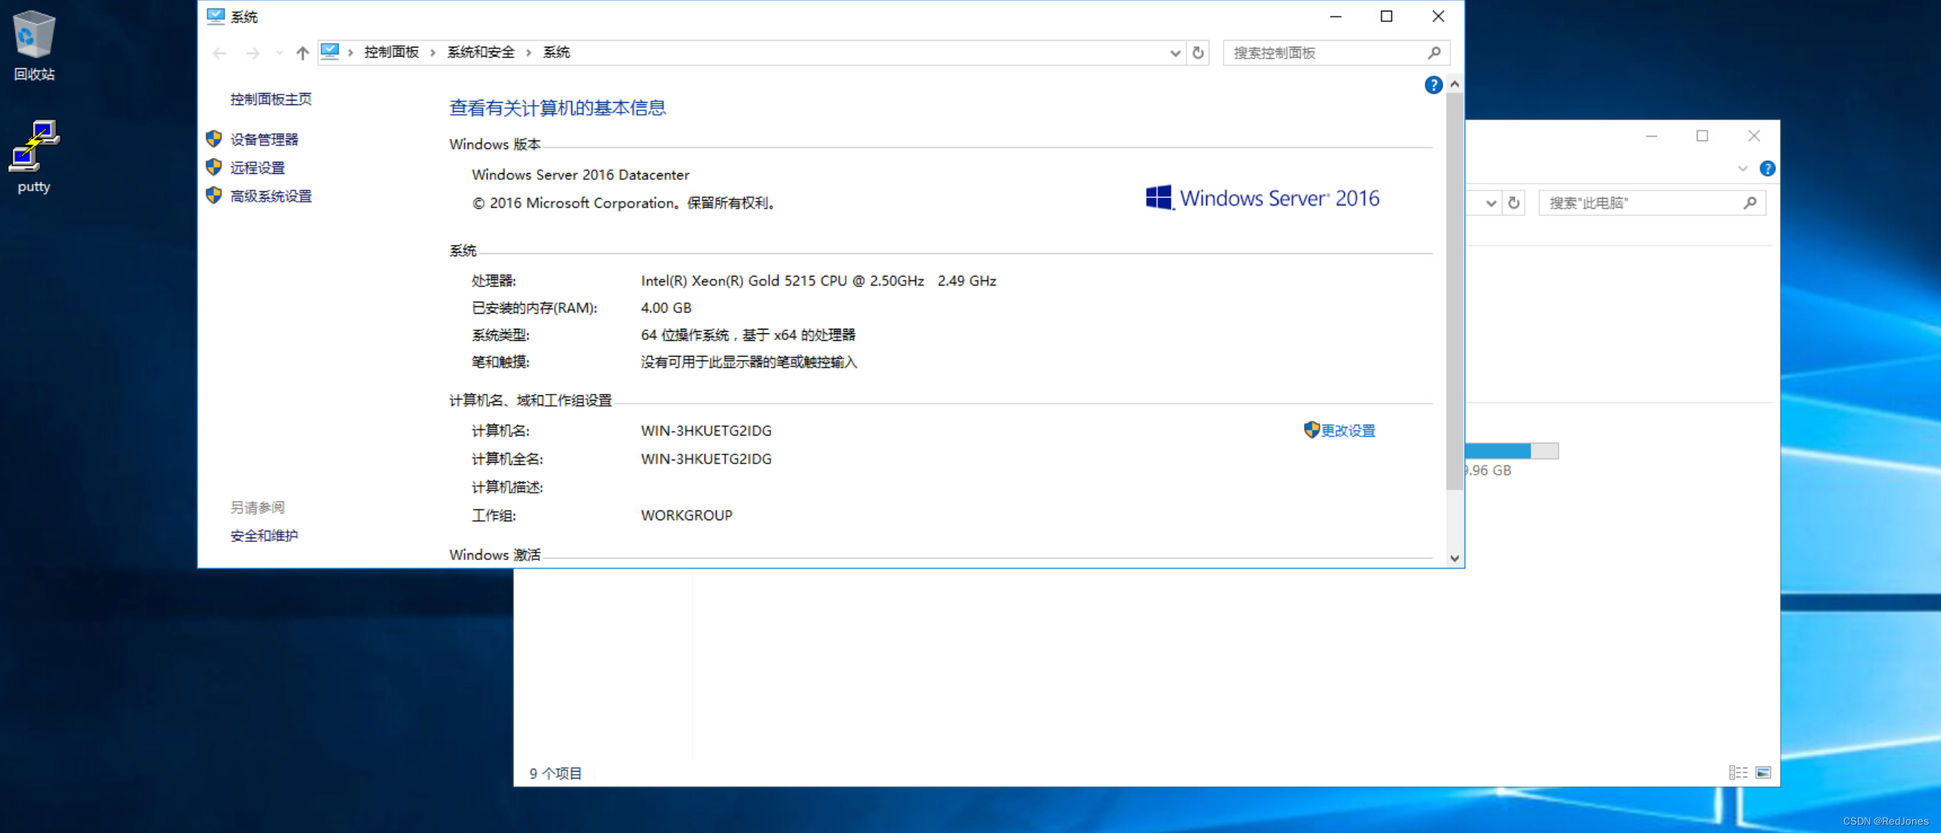
Task: Click the help icon in the explorer window
Action: click(x=1767, y=169)
